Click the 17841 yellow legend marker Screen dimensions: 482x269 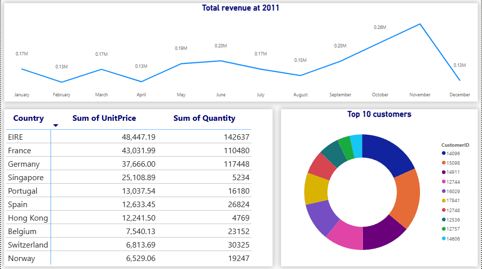pos(443,201)
